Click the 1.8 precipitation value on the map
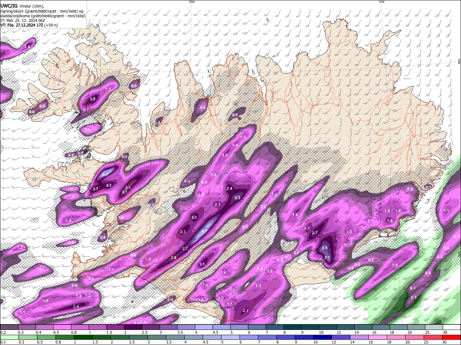The width and height of the screenshot is (461, 345). (x=390, y=221)
